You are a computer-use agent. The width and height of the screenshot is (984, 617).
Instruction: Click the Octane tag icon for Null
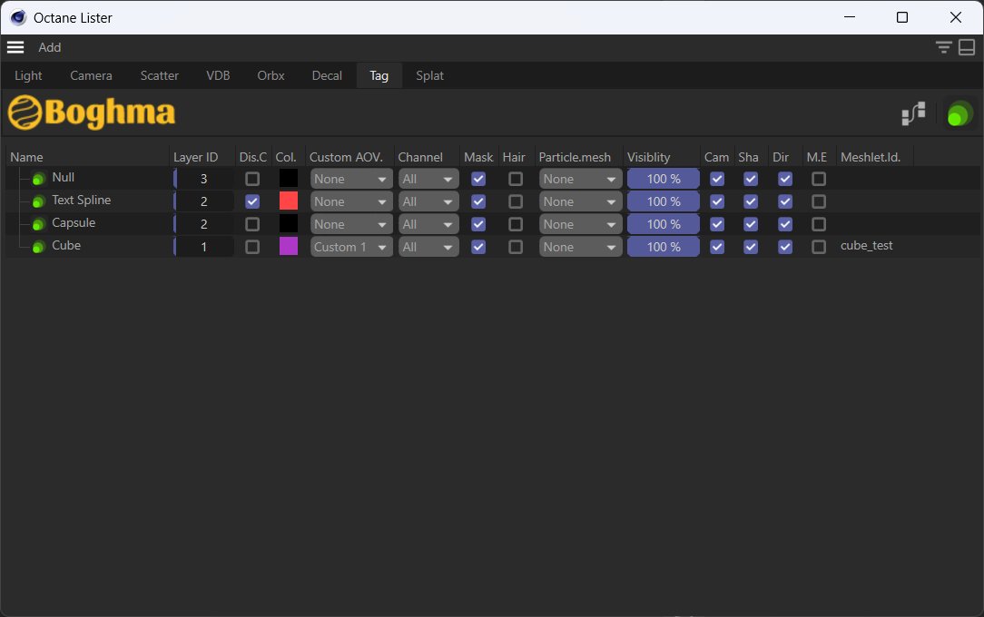(x=38, y=179)
